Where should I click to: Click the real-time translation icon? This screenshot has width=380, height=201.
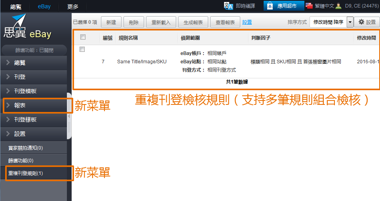coord(228,6)
